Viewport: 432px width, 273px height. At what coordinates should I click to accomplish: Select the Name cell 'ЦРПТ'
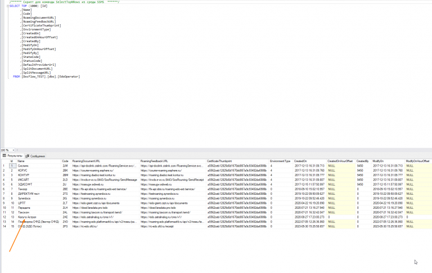coord(39,203)
